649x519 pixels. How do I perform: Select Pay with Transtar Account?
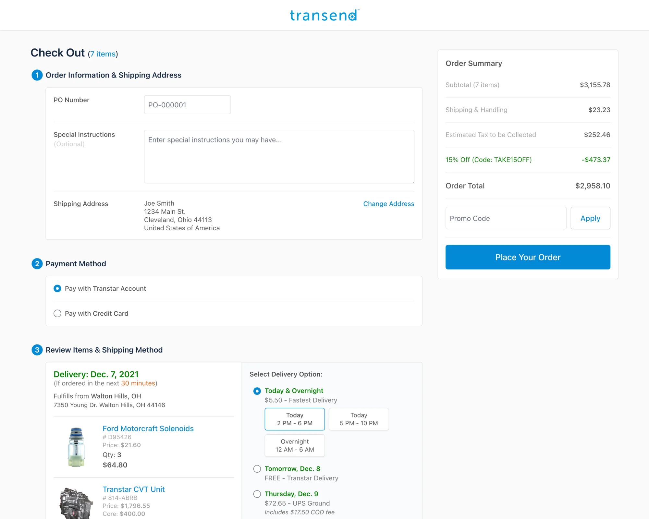57,289
